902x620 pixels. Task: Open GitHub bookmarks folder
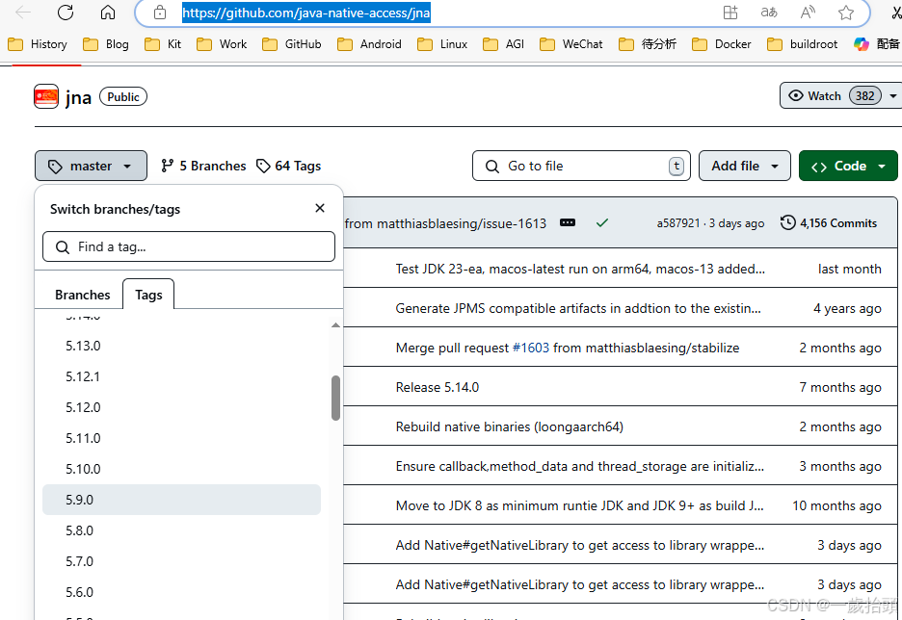(x=292, y=44)
